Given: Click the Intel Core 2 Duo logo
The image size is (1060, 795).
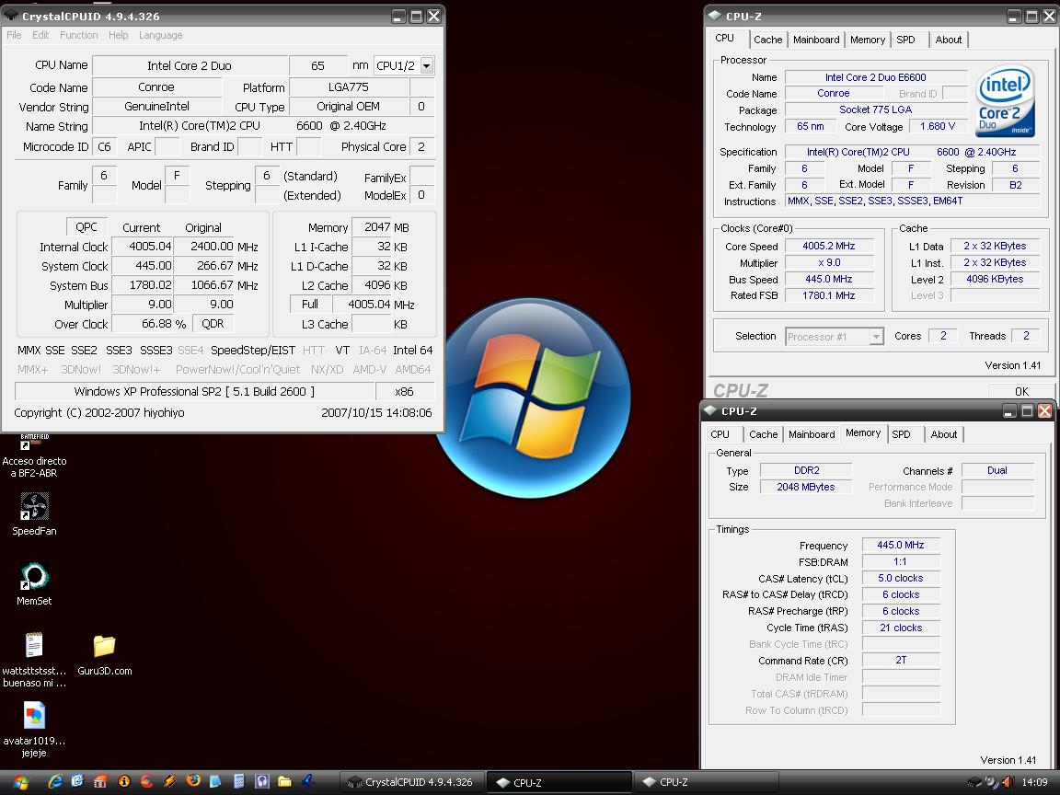Looking at the screenshot, I should pyautogui.click(x=1005, y=100).
